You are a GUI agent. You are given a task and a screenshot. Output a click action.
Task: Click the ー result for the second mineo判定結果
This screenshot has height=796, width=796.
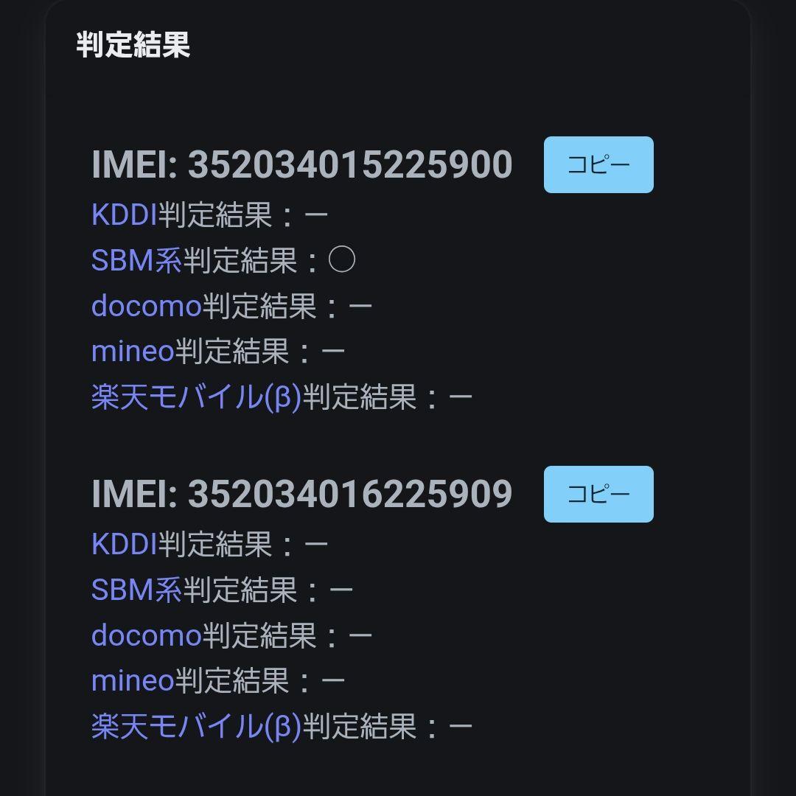click(332, 680)
